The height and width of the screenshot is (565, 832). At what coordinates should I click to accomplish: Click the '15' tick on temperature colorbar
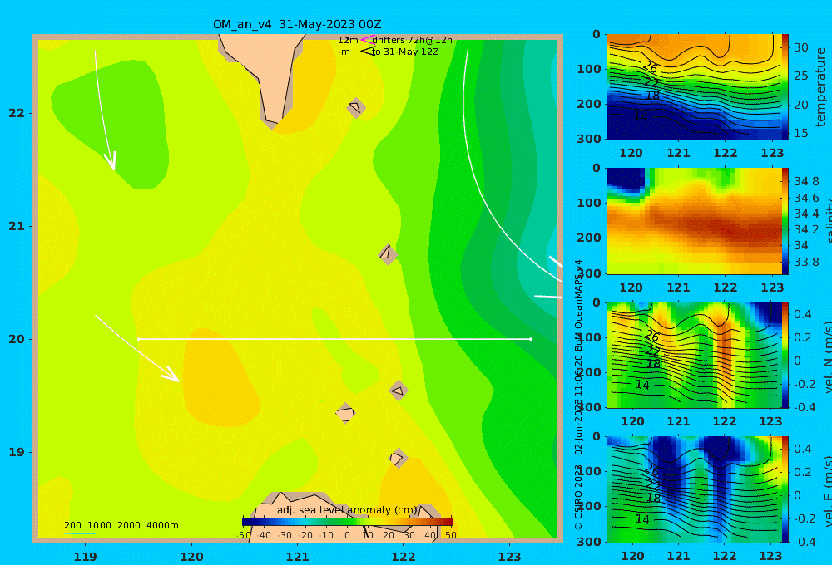click(800, 133)
